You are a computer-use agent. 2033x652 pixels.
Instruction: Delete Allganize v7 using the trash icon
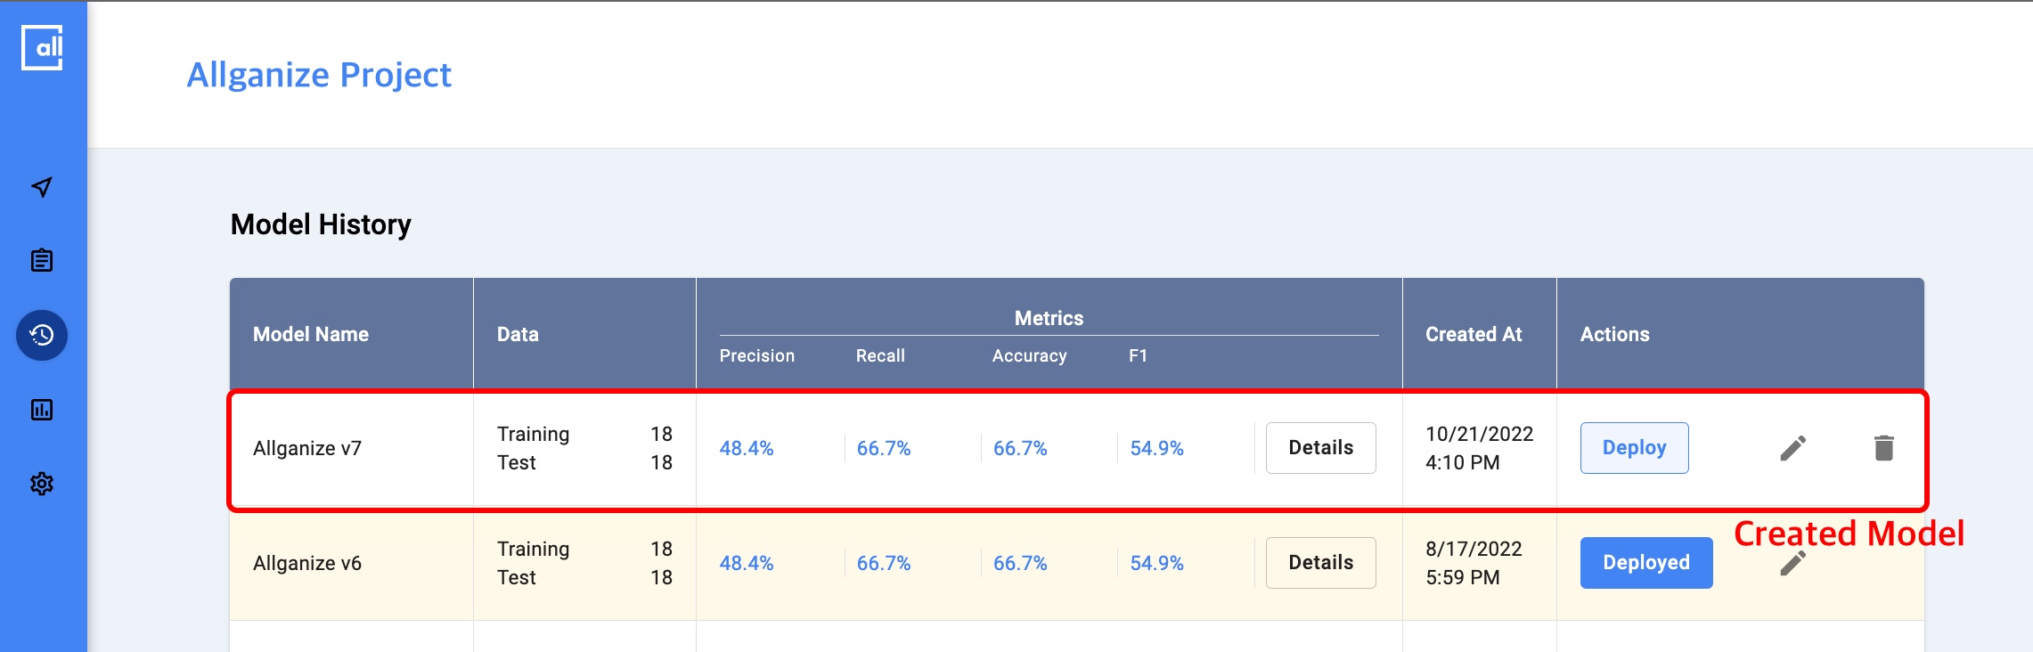tap(1883, 448)
